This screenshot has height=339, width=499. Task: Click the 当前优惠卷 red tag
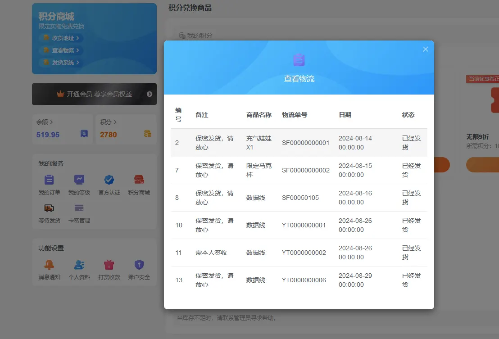tap(482, 79)
